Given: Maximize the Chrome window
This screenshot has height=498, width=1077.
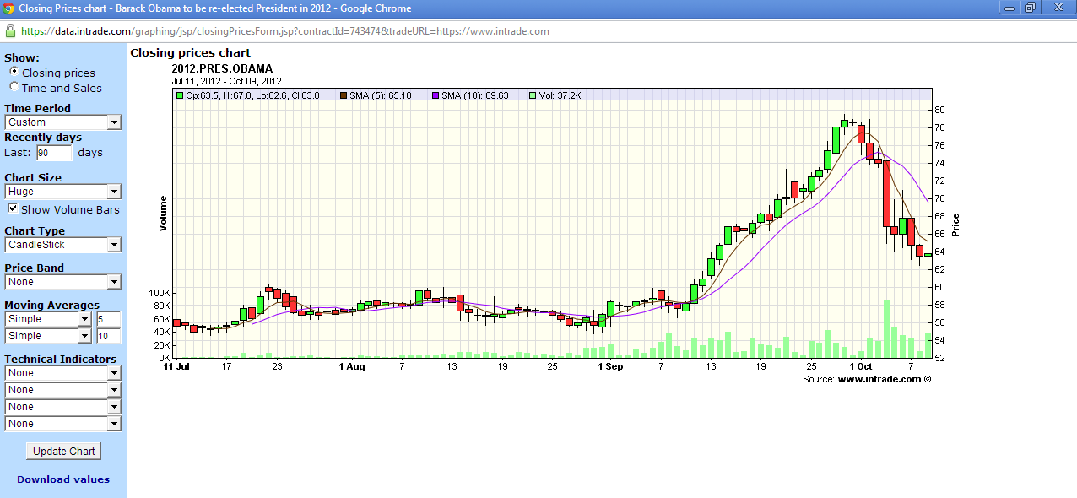Looking at the screenshot, I should pyautogui.click(x=1030, y=8).
